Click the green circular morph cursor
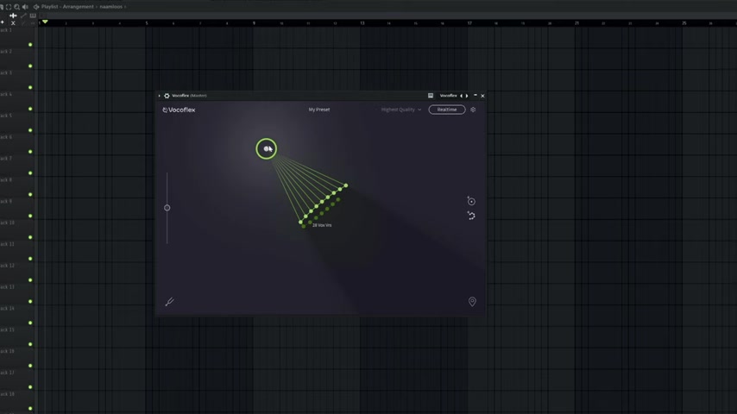737x414 pixels. click(266, 148)
